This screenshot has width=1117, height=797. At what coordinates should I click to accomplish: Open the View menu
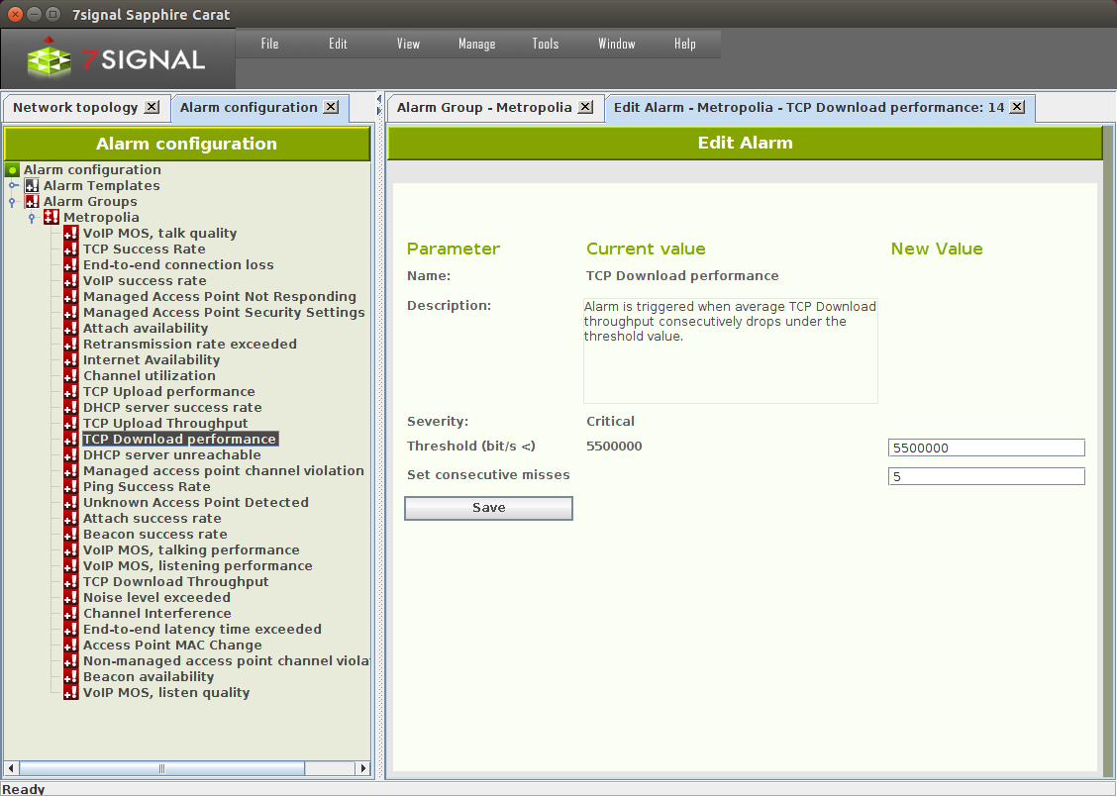408,44
